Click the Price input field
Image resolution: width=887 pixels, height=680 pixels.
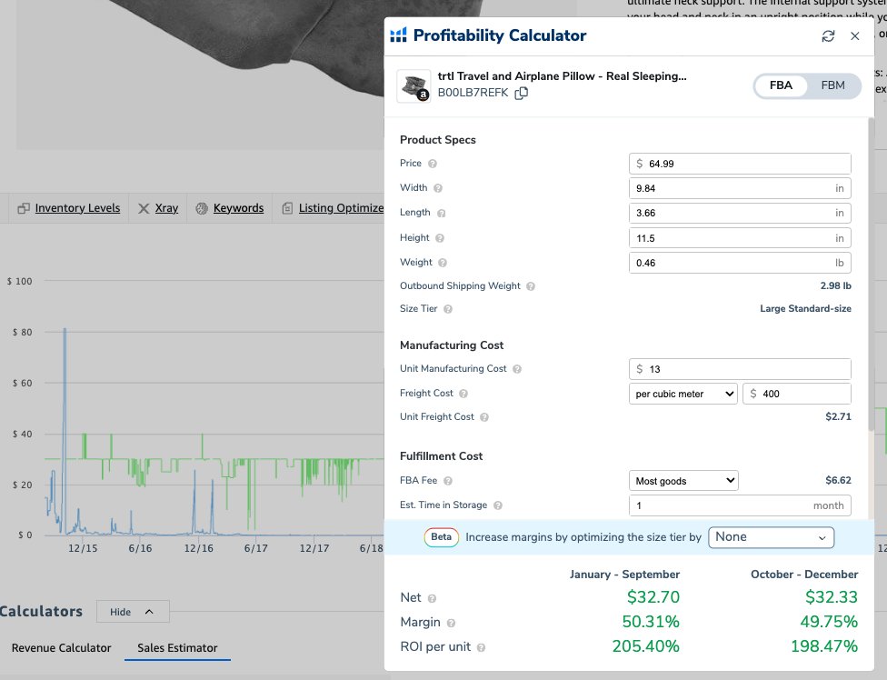coord(740,164)
